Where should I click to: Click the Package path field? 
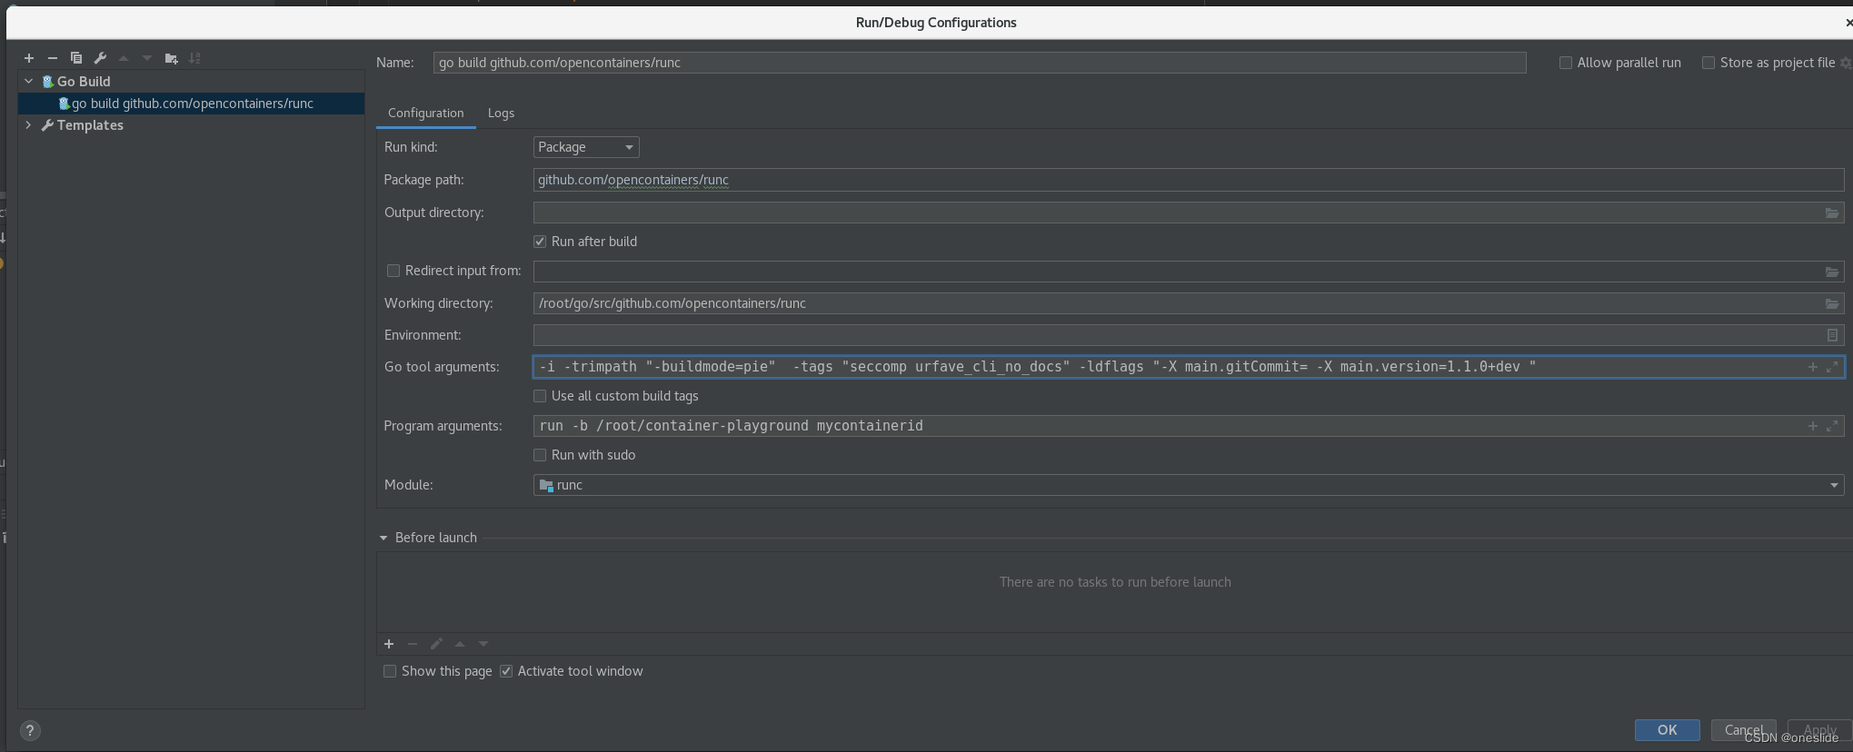coord(1189,180)
